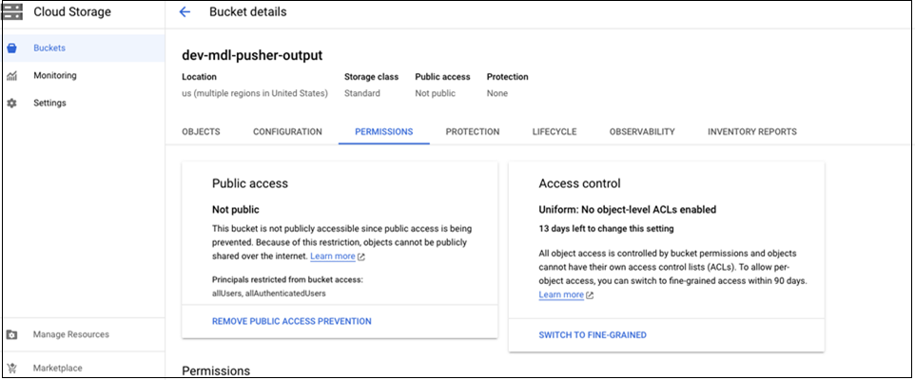Click the Cloud Storage product icon

tap(12, 11)
